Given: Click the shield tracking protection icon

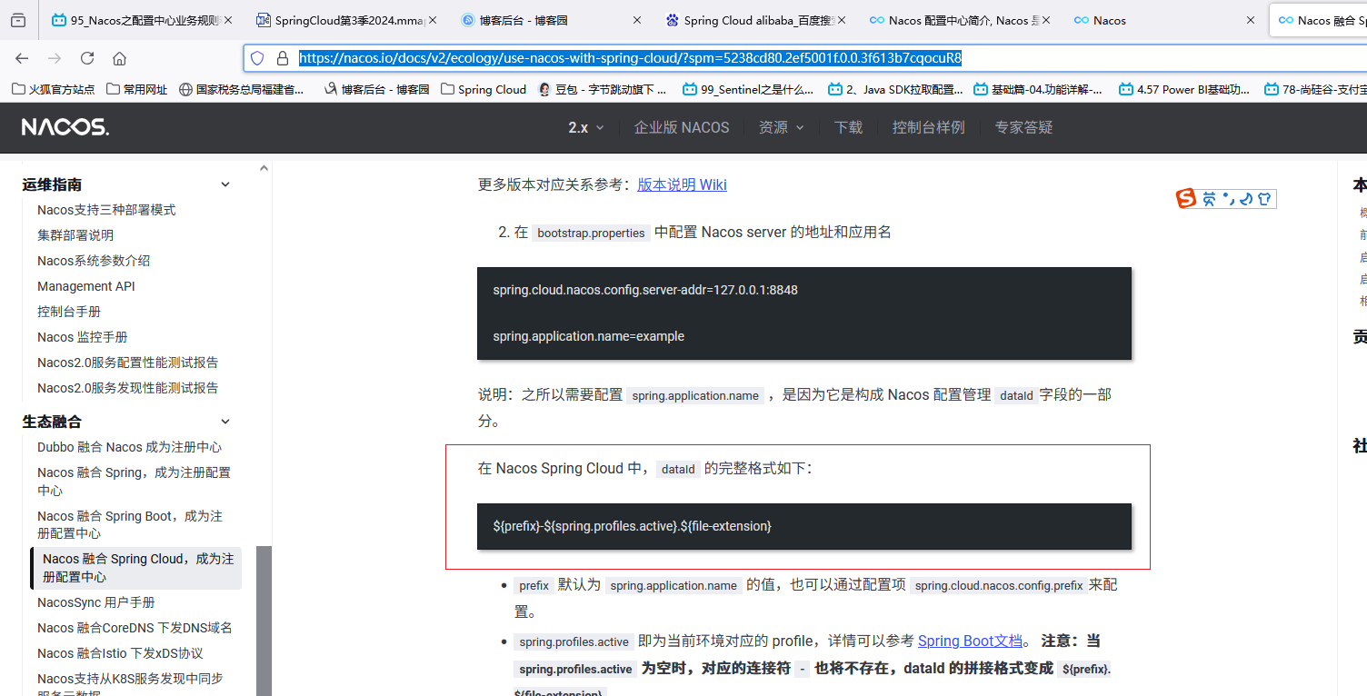Looking at the screenshot, I should 257,58.
